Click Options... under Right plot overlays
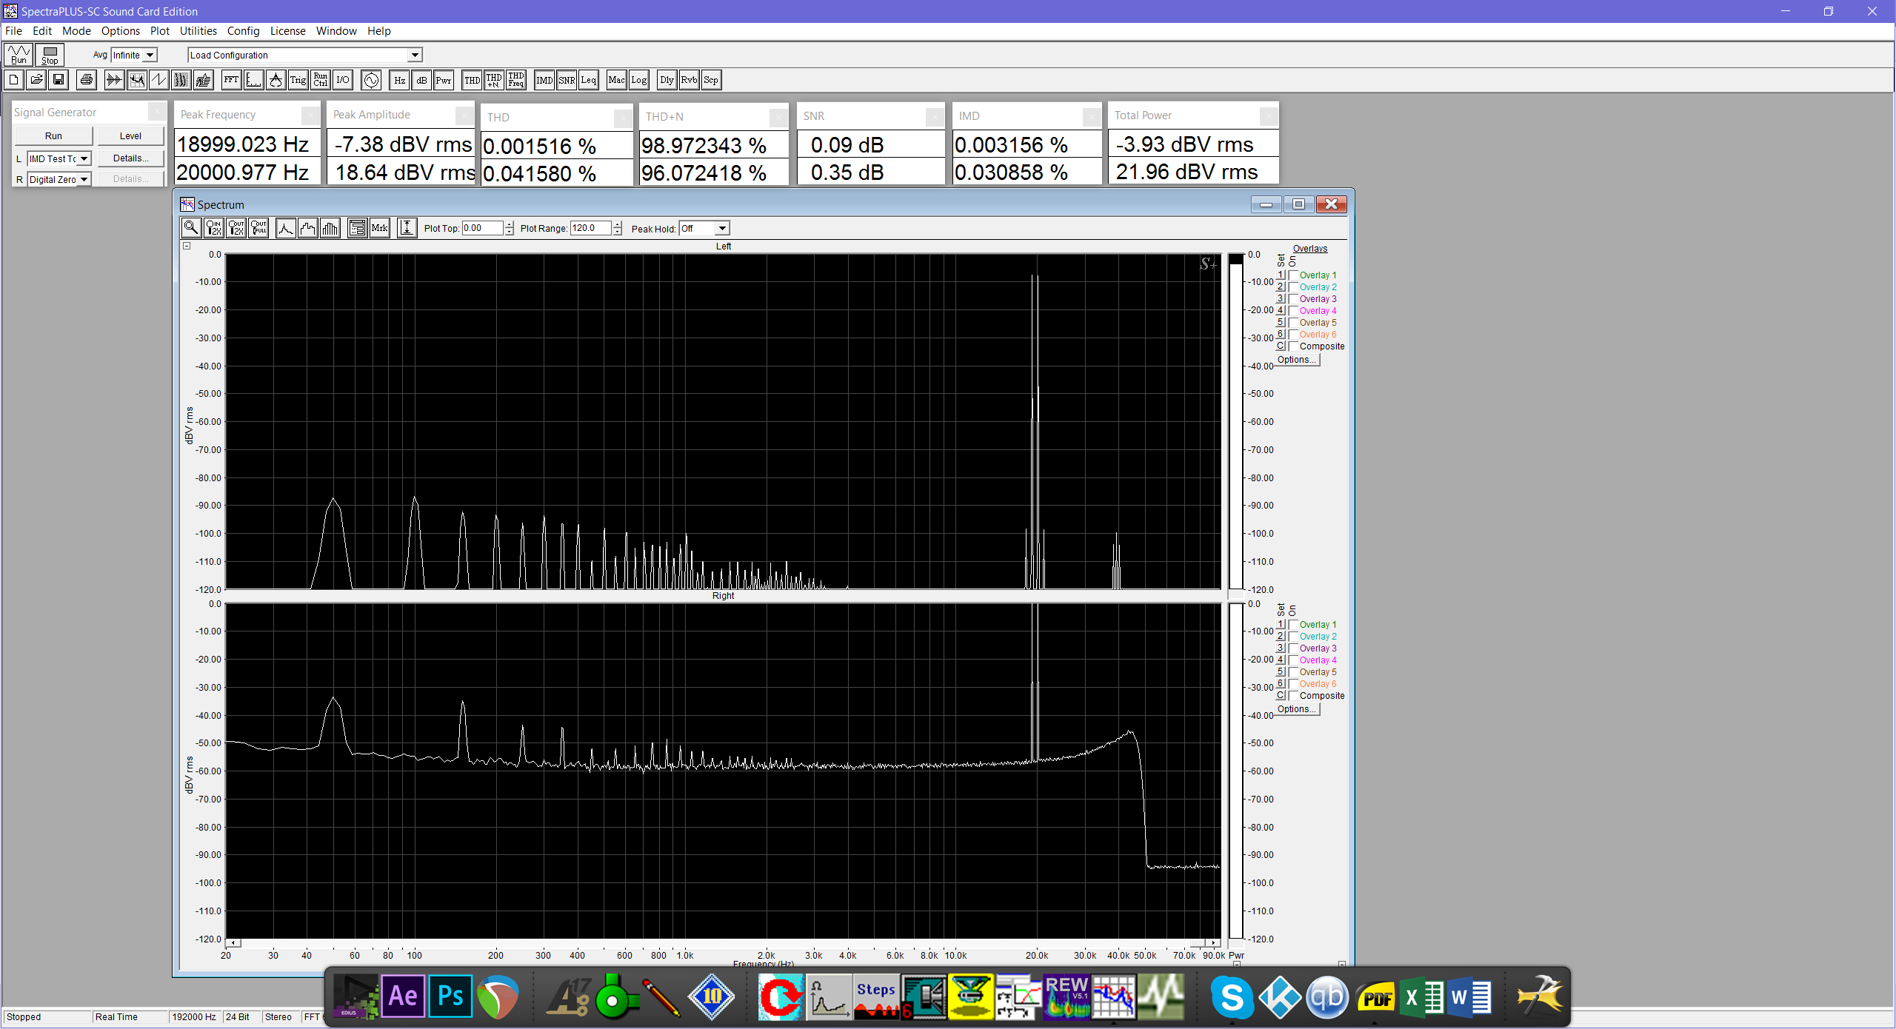This screenshot has height=1029, width=1896. (1297, 709)
